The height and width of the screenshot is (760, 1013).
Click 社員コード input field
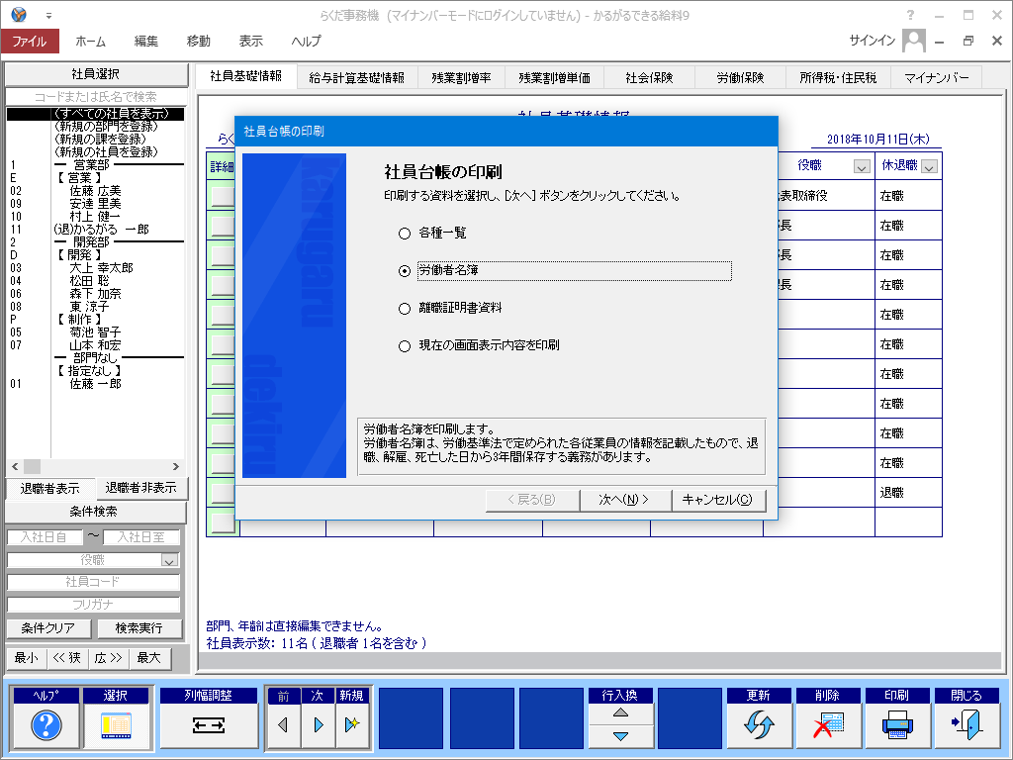(x=93, y=582)
